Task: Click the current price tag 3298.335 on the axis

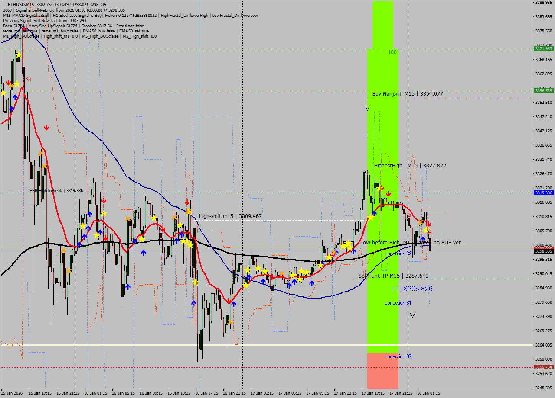Action: [544, 250]
